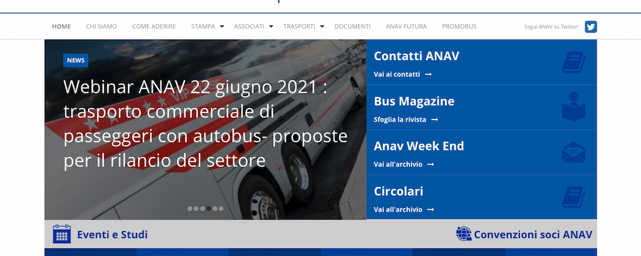Click the envelope icon beside Anav Week End

[x=574, y=152]
